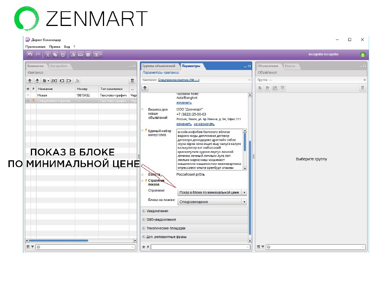Viewport: 386px width, 289px height.
Task: Expand Группа header double chevron
Action: point(365,80)
